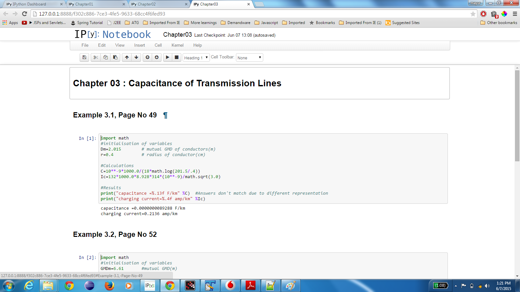The height and width of the screenshot is (292, 520).
Task: Move the cell up with the arrow icon
Action: coord(127,57)
